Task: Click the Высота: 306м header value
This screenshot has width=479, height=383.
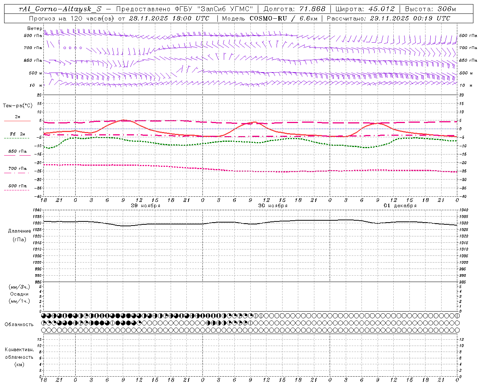Action: pyautogui.click(x=430, y=9)
